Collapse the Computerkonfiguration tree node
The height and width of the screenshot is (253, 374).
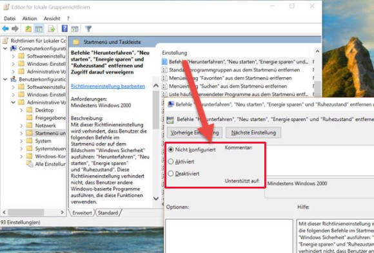[5, 48]
